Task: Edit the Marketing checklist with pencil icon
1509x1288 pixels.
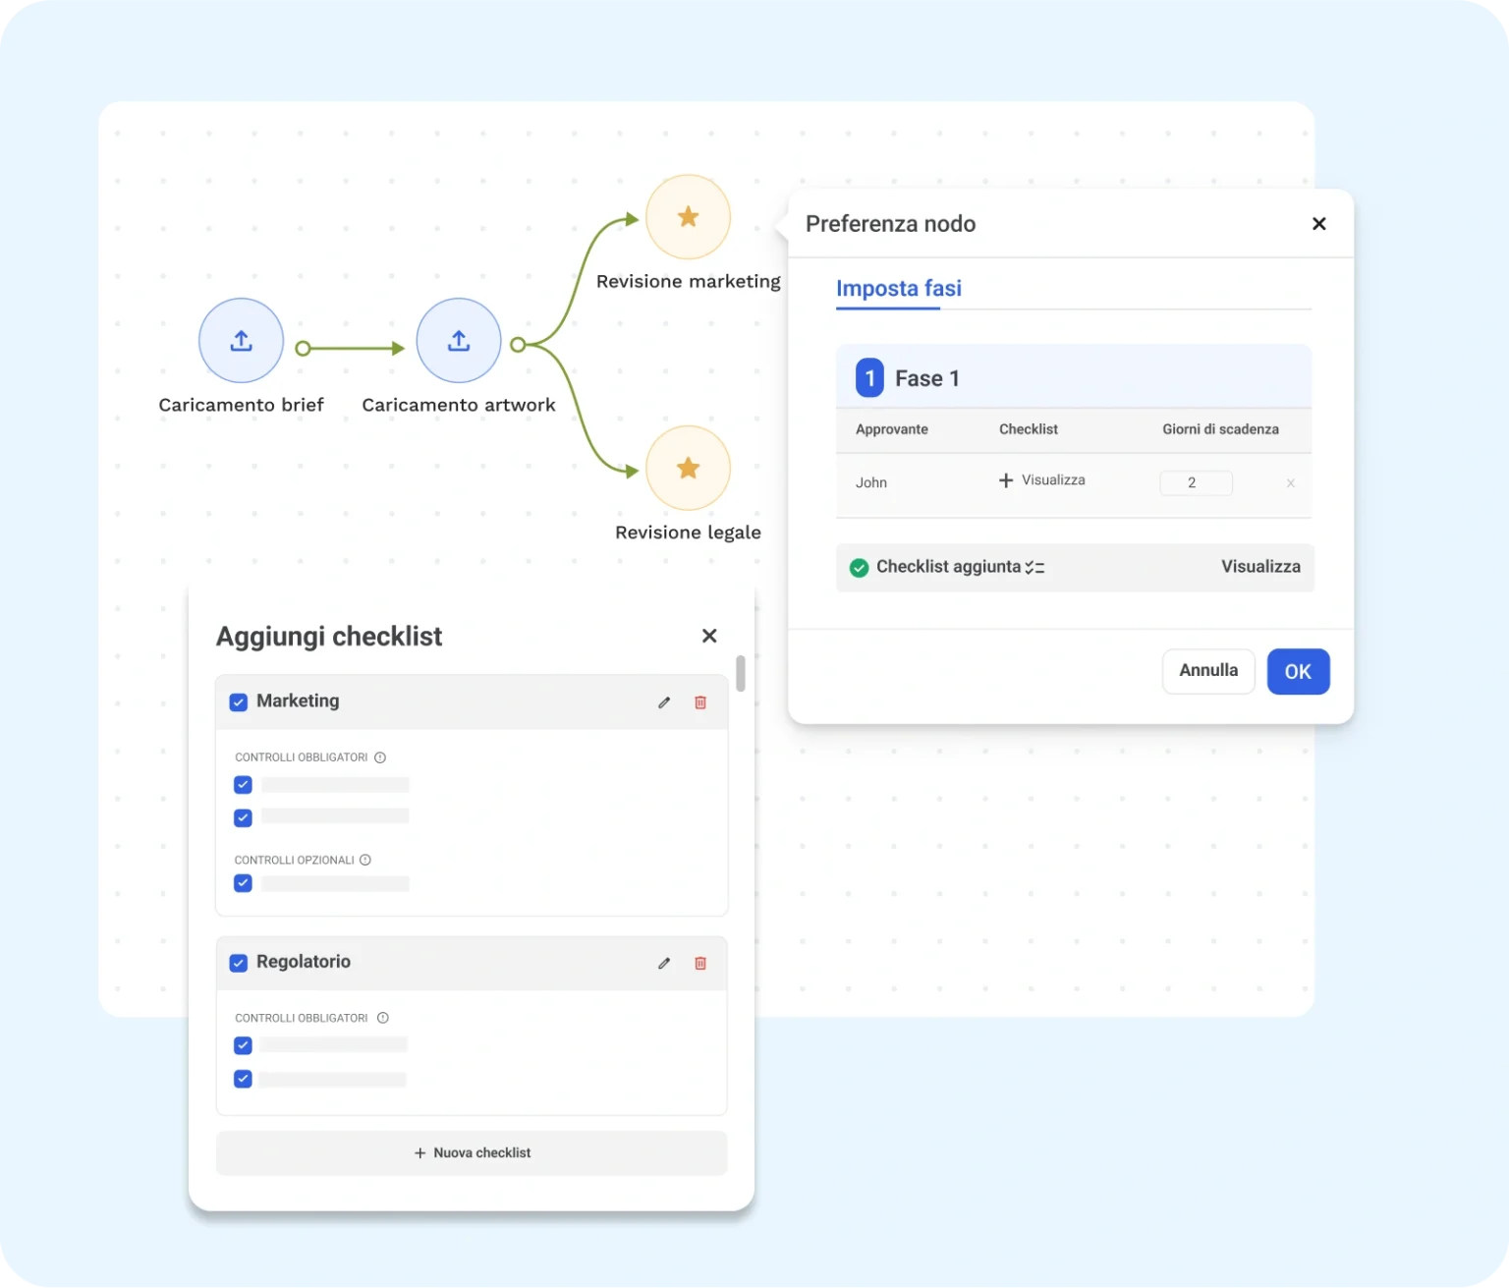Action: coord(664,702)
